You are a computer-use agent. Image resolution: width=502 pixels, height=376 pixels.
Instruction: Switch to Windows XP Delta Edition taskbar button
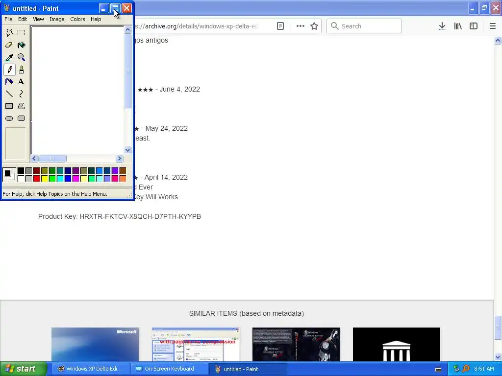[90, 369]
